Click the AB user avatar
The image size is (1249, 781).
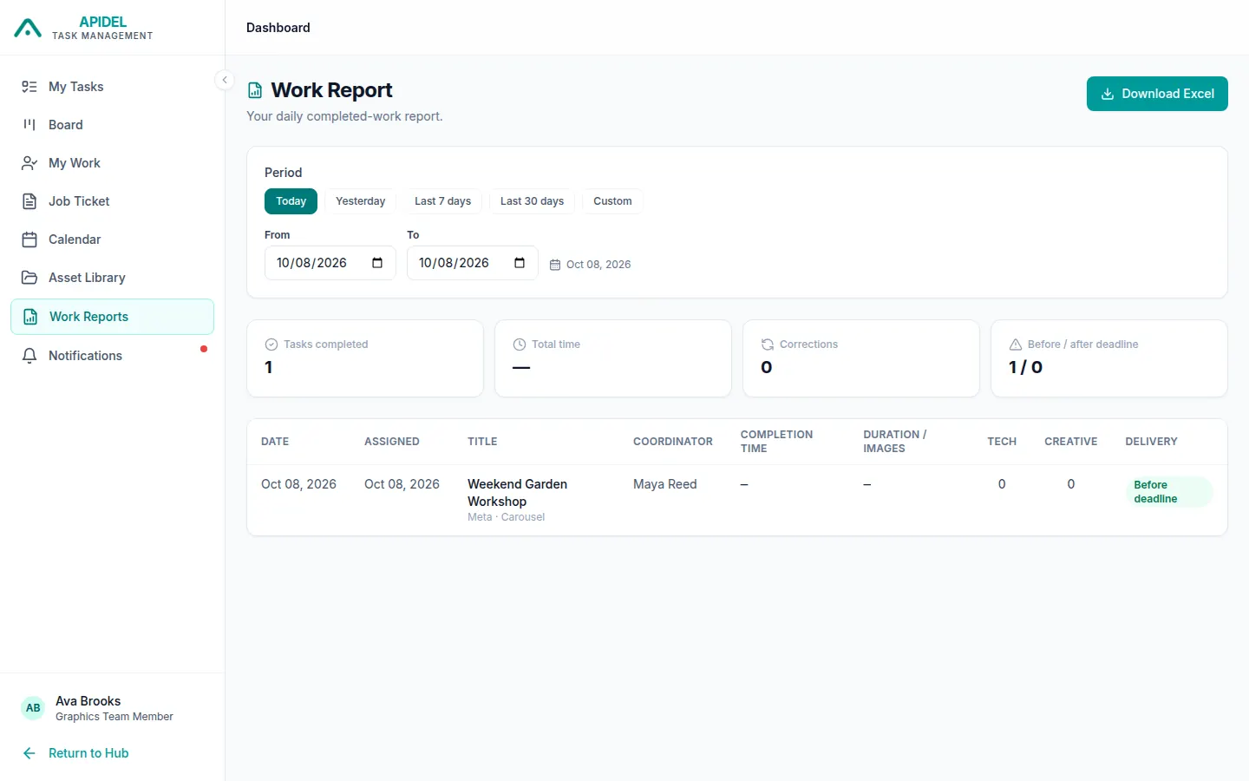33,708
